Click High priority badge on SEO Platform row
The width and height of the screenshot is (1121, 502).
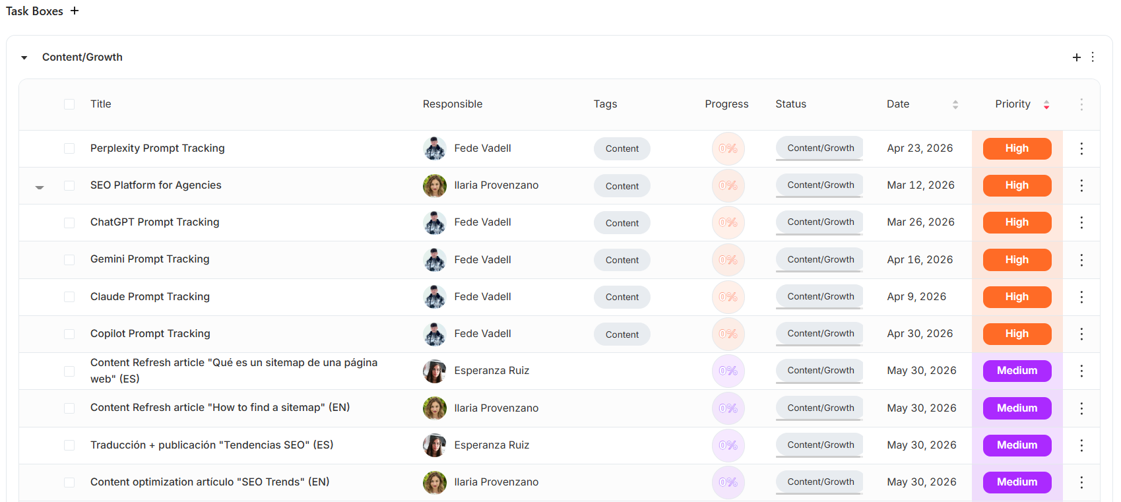(x=1017, y=185)
